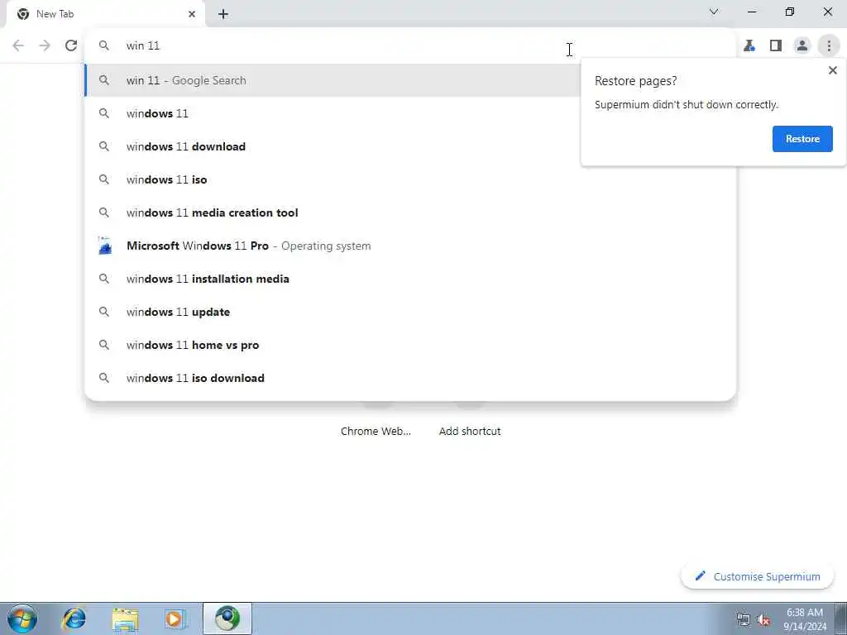Open the taskbar clock and date

coord(804,619)
